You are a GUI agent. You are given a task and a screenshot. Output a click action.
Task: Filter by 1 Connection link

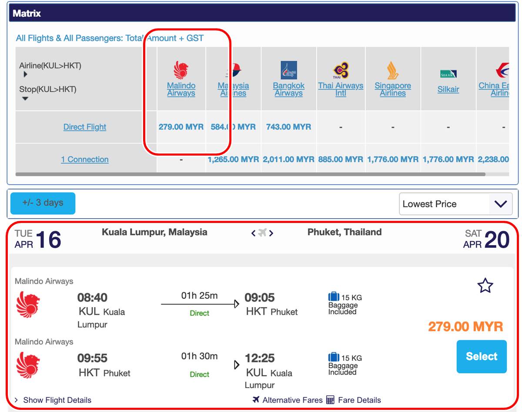(x=85, y=159)
